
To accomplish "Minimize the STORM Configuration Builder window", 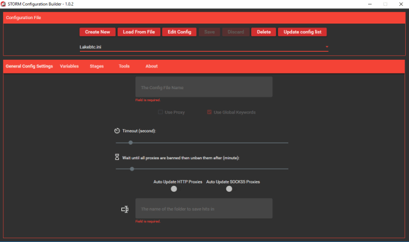I will click(x=369, y=4).
